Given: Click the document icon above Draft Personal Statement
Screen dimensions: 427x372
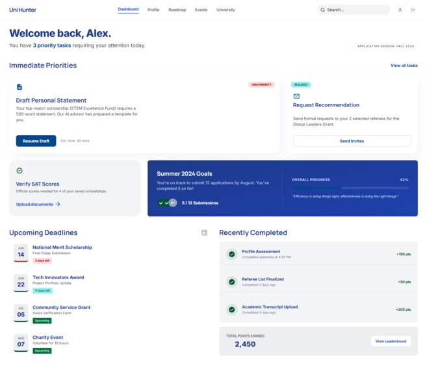Looking at the screenshot, I should pos(19,87).
